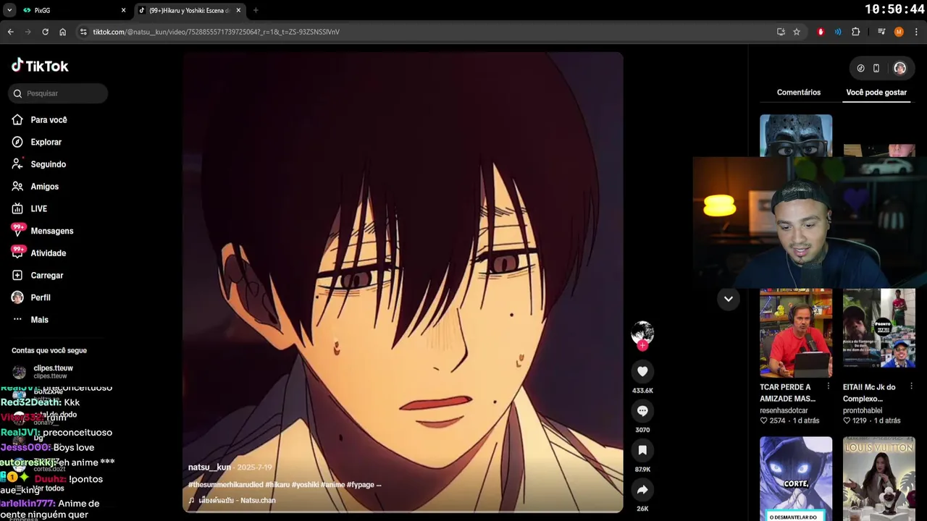The image size is (927, 521).
Task: Open the resenhasdotcar author link
Action: tap(784, 410)
